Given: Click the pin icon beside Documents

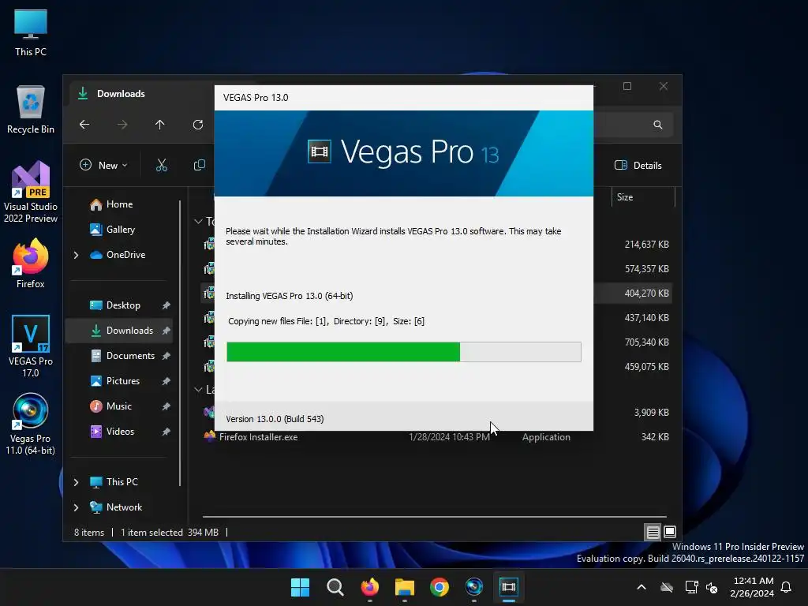Looking at the screenshot, I should coord(166,356).
